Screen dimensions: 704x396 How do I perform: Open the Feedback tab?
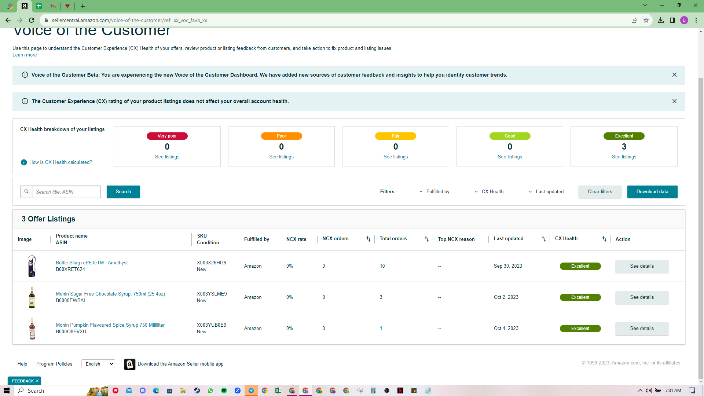pos(23,381)
